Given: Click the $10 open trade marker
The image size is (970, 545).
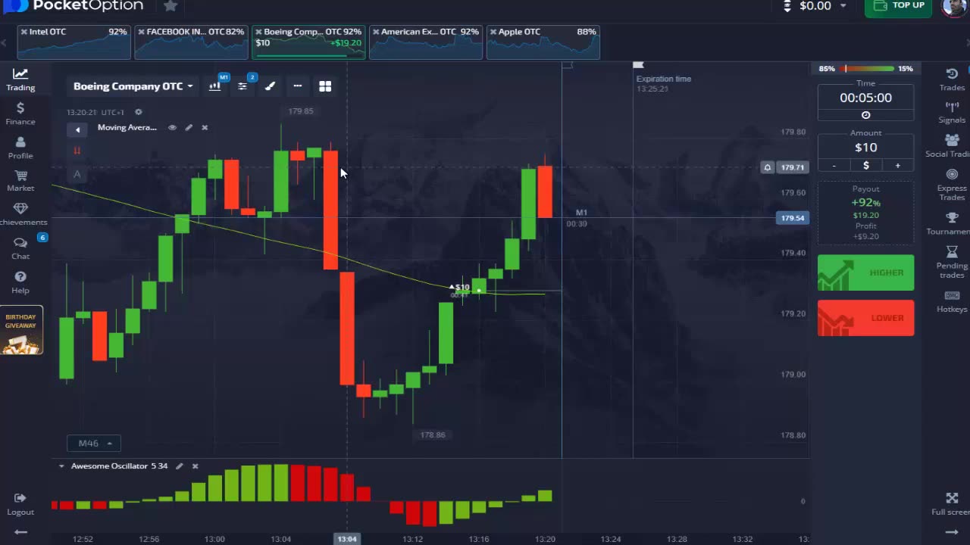Looking at the screenshot, I should pos(460,288).
